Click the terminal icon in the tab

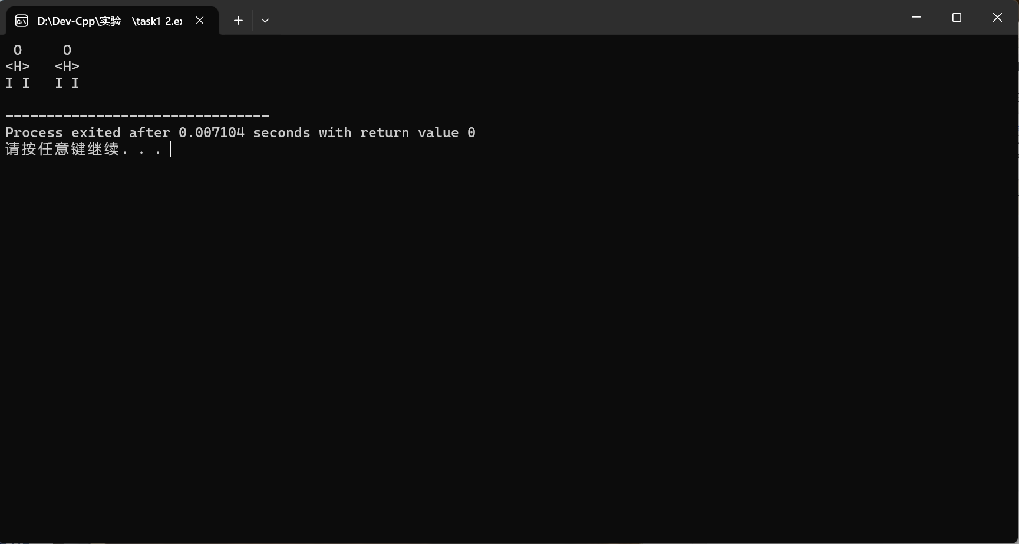coord(21,21)
